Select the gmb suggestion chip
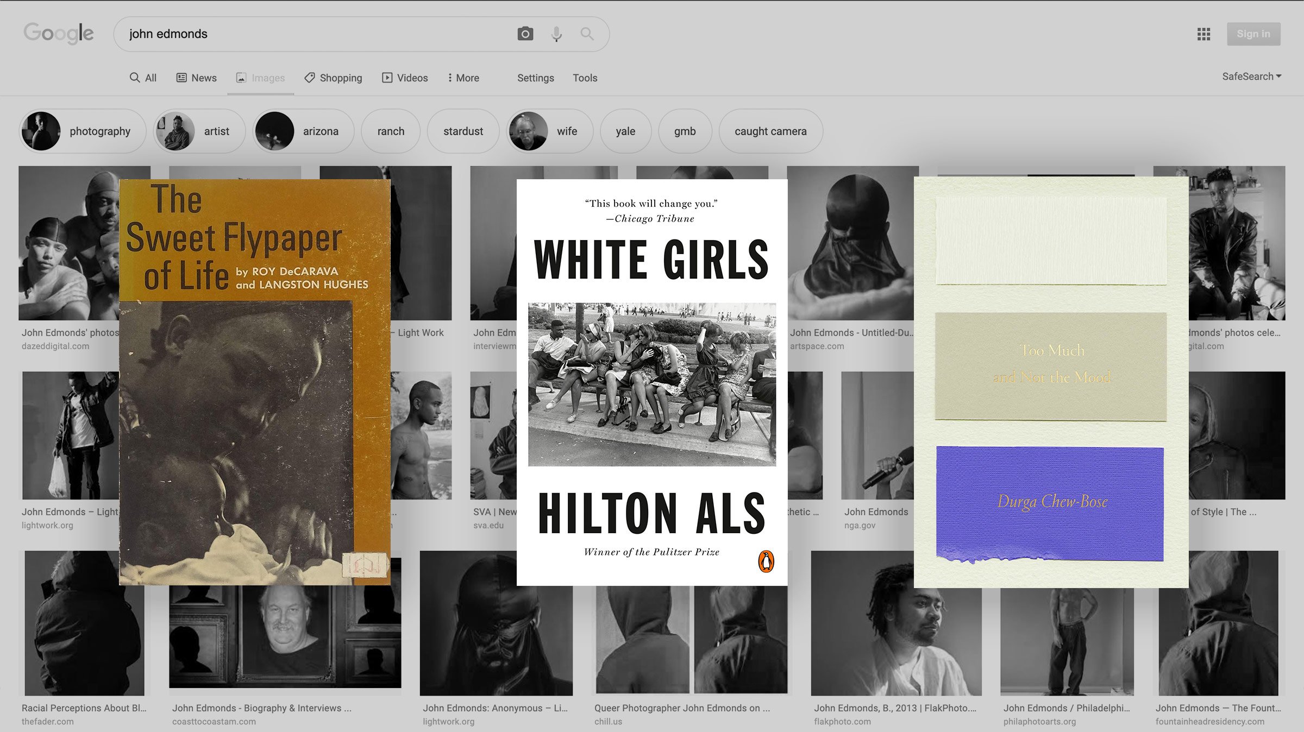Screen dimensions: 1304x732 685,131
